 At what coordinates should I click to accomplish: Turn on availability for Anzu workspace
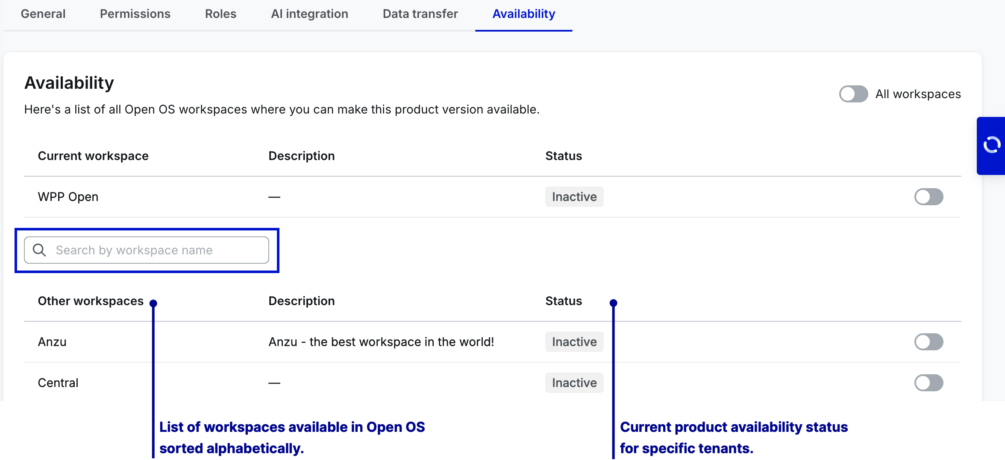point(929,342)
